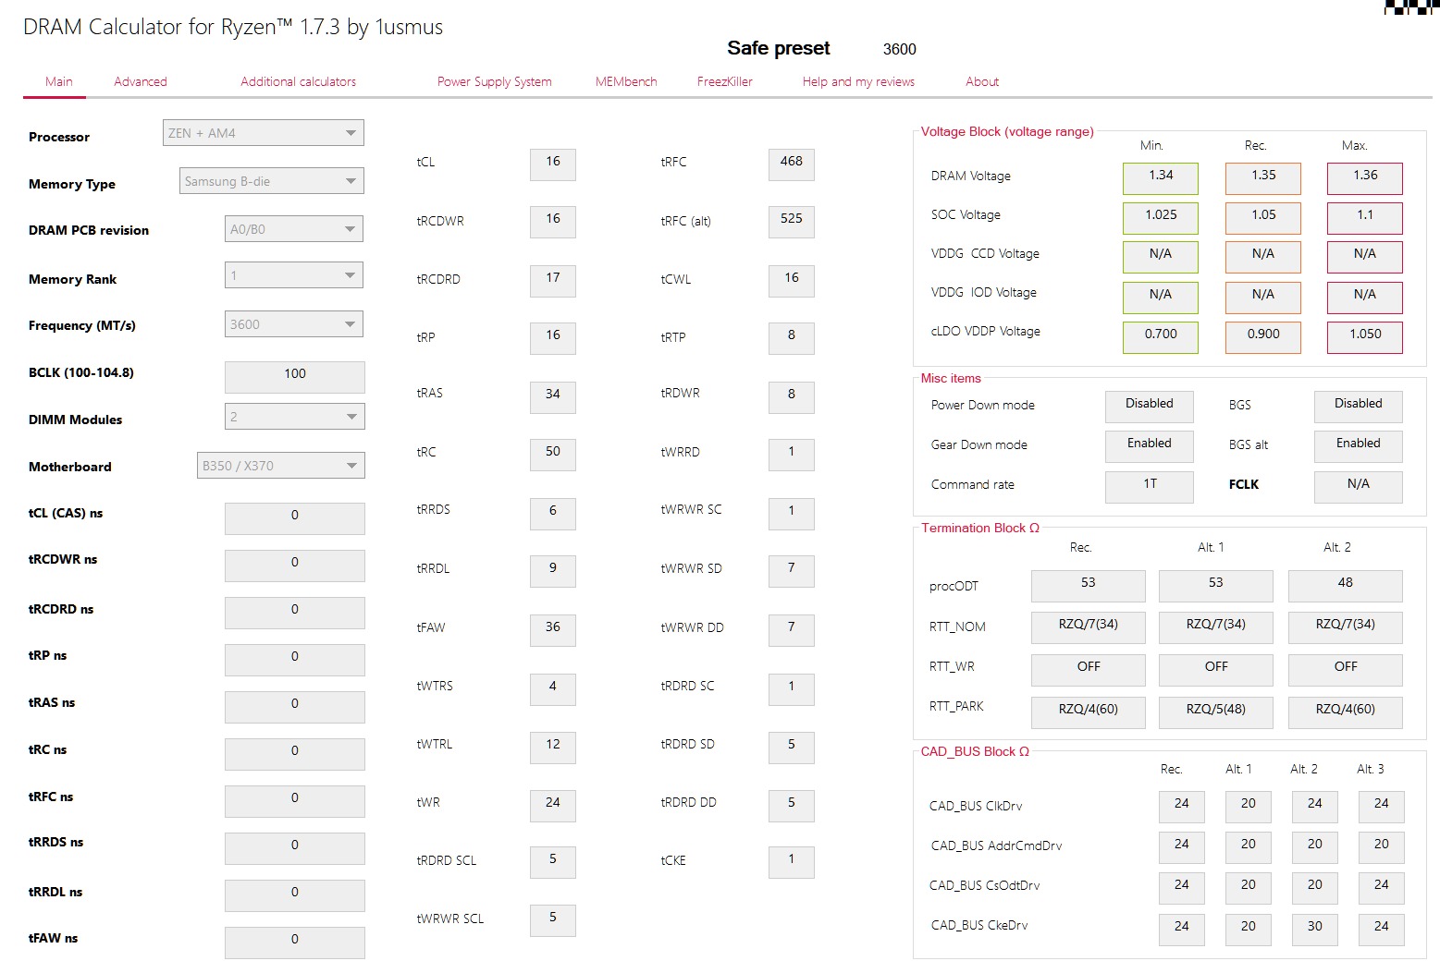Click the tRCDRD ns input field
Image resolution: width=1440 pixels, height=961 pixels.
coord(295,613)
